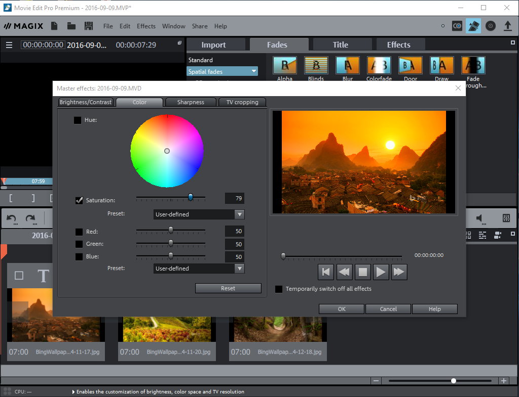The width and height of the screenshot is (519, 397).
Task: Open a project with the folder icon
Action: [x=71, y=26]
